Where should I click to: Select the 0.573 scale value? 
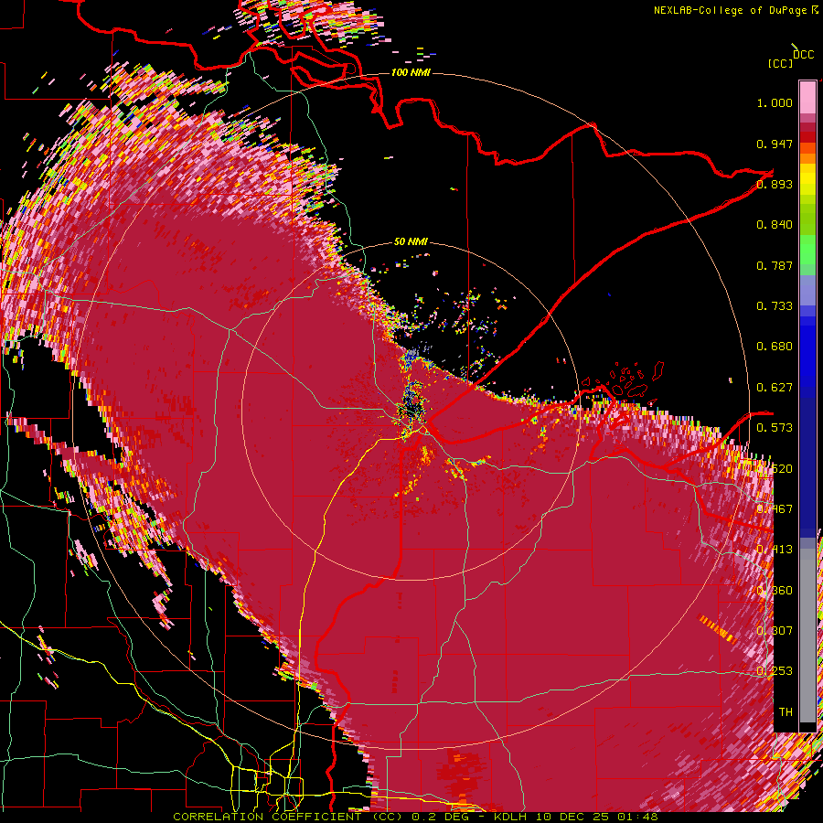pyautogui.click(x=775, y=428)
